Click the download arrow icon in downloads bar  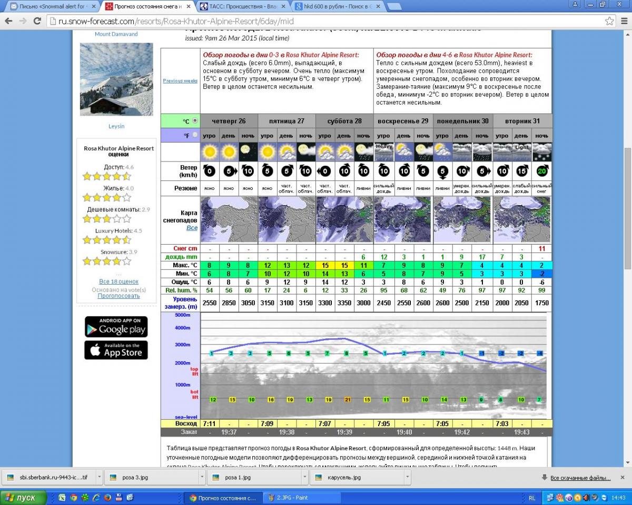click(x=544, y=477)
